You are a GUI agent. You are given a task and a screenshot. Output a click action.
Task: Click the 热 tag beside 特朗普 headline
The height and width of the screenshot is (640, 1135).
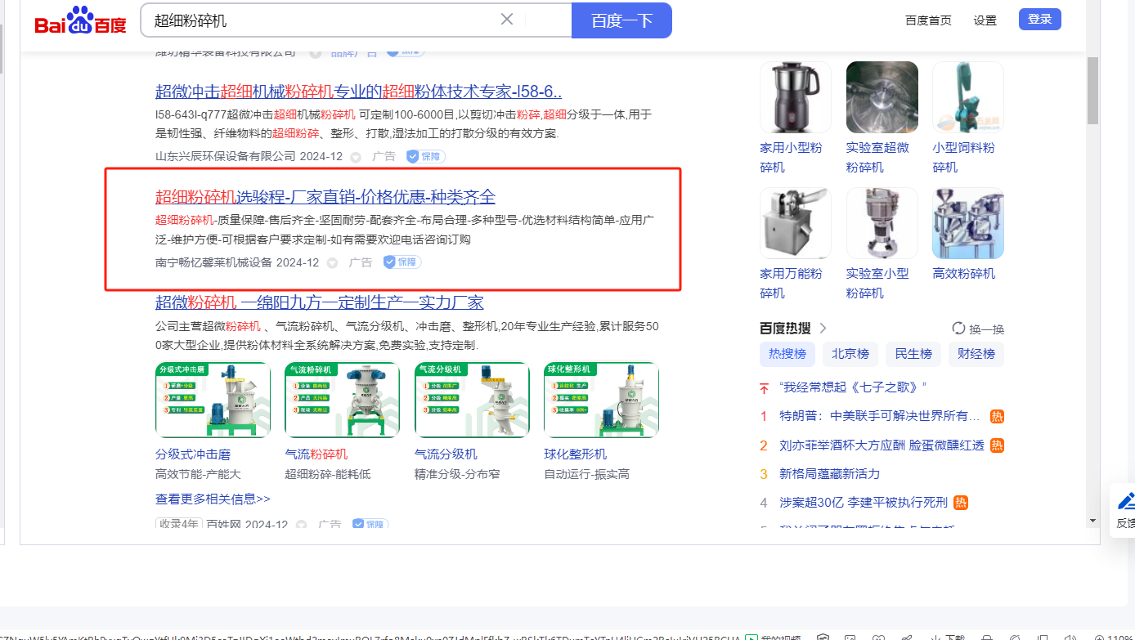click(997, 416)
